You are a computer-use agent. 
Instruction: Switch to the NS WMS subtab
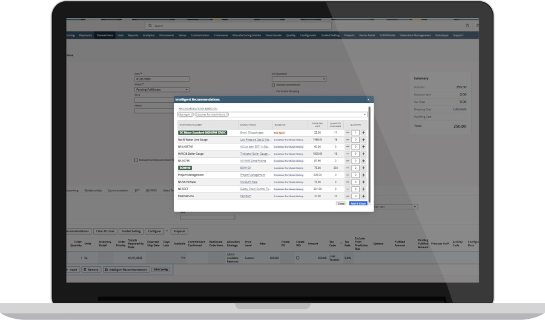coord(151,191)
